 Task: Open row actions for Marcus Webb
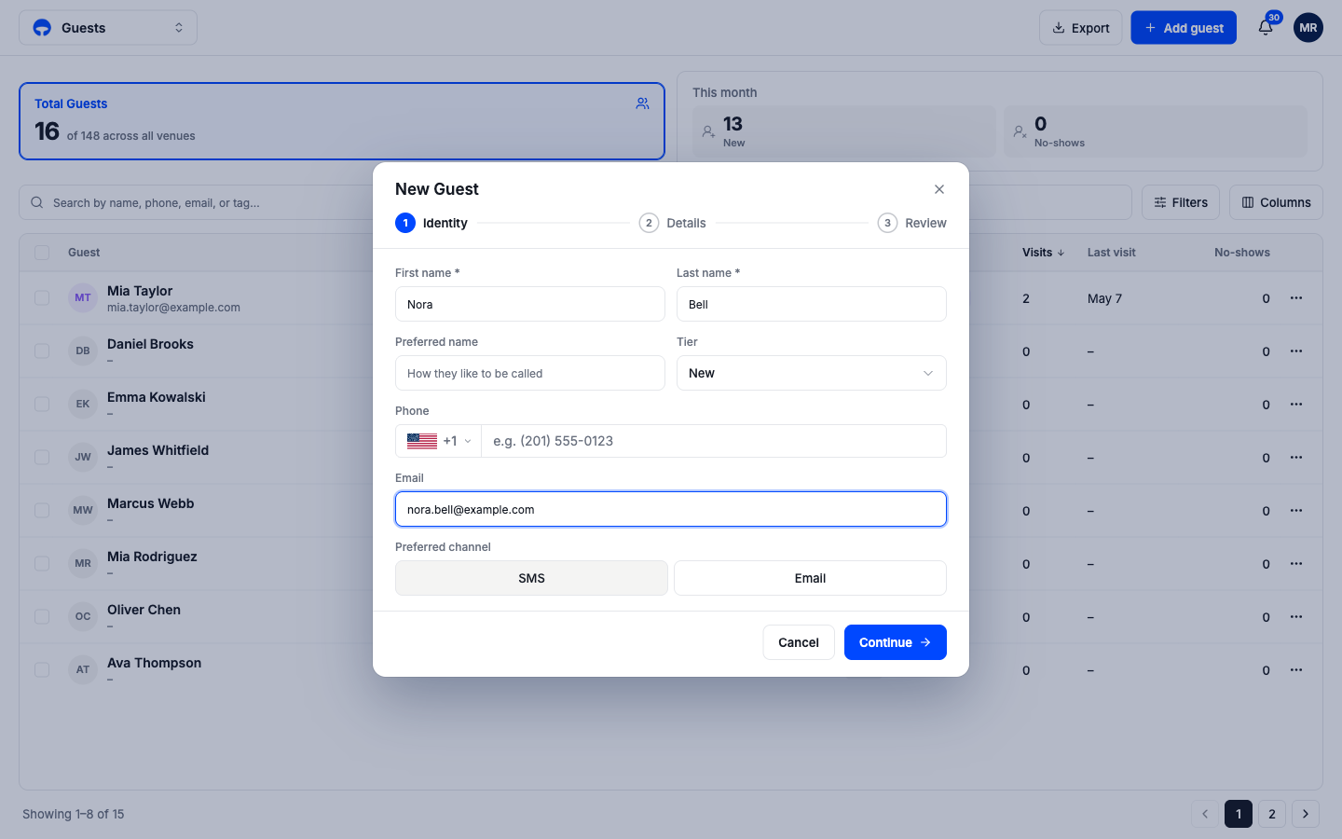1296,511
